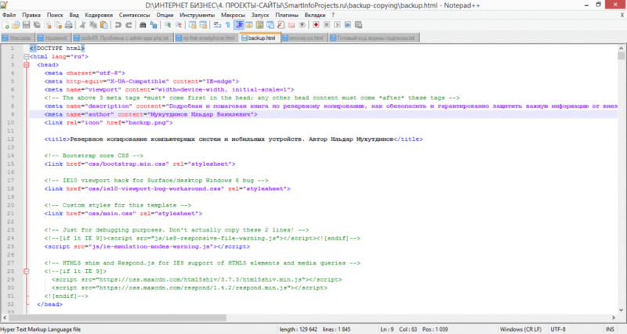Viewport: 627px width, 334px height.
Task: Toggle Show All Characters pilcrow button
Action: [227, 25]
